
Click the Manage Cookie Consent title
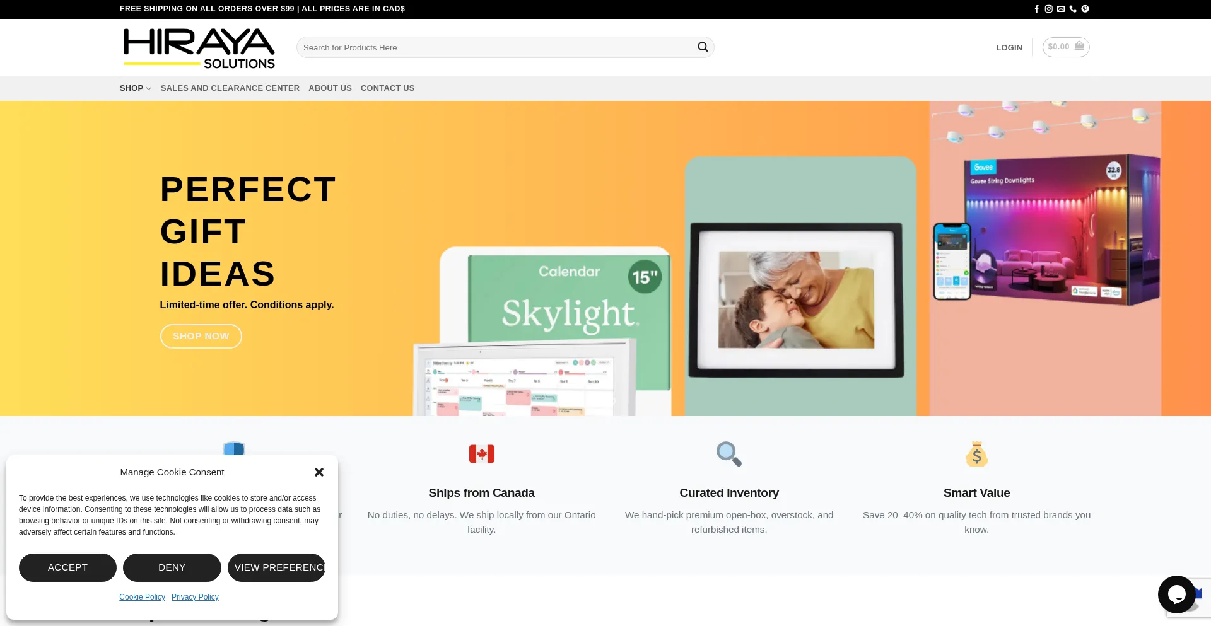(x=172, y=472)
